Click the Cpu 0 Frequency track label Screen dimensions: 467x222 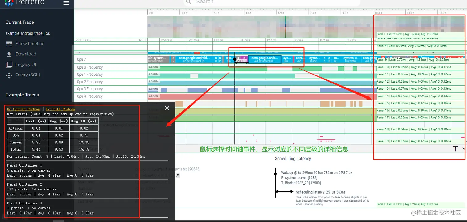(x=90, y=67)
